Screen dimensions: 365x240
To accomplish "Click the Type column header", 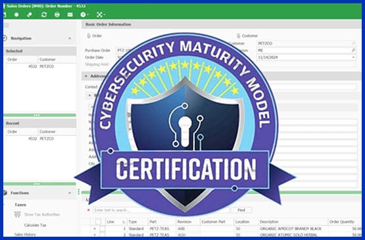I will 137,222.
